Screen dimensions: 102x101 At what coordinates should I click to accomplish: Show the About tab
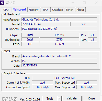[80, 10]
